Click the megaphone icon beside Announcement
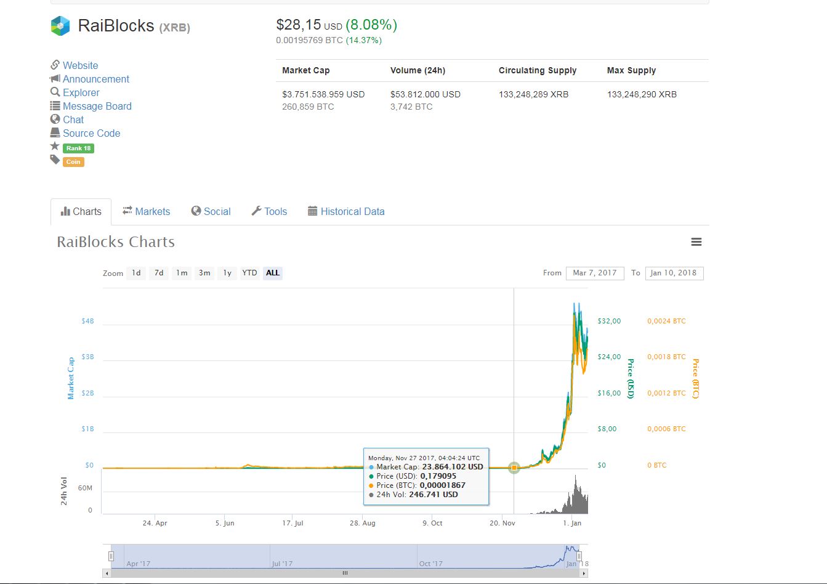 coord(55,78)
